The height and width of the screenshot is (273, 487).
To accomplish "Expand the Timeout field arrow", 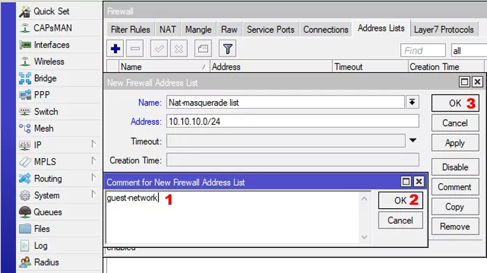I will pos(413,140).
